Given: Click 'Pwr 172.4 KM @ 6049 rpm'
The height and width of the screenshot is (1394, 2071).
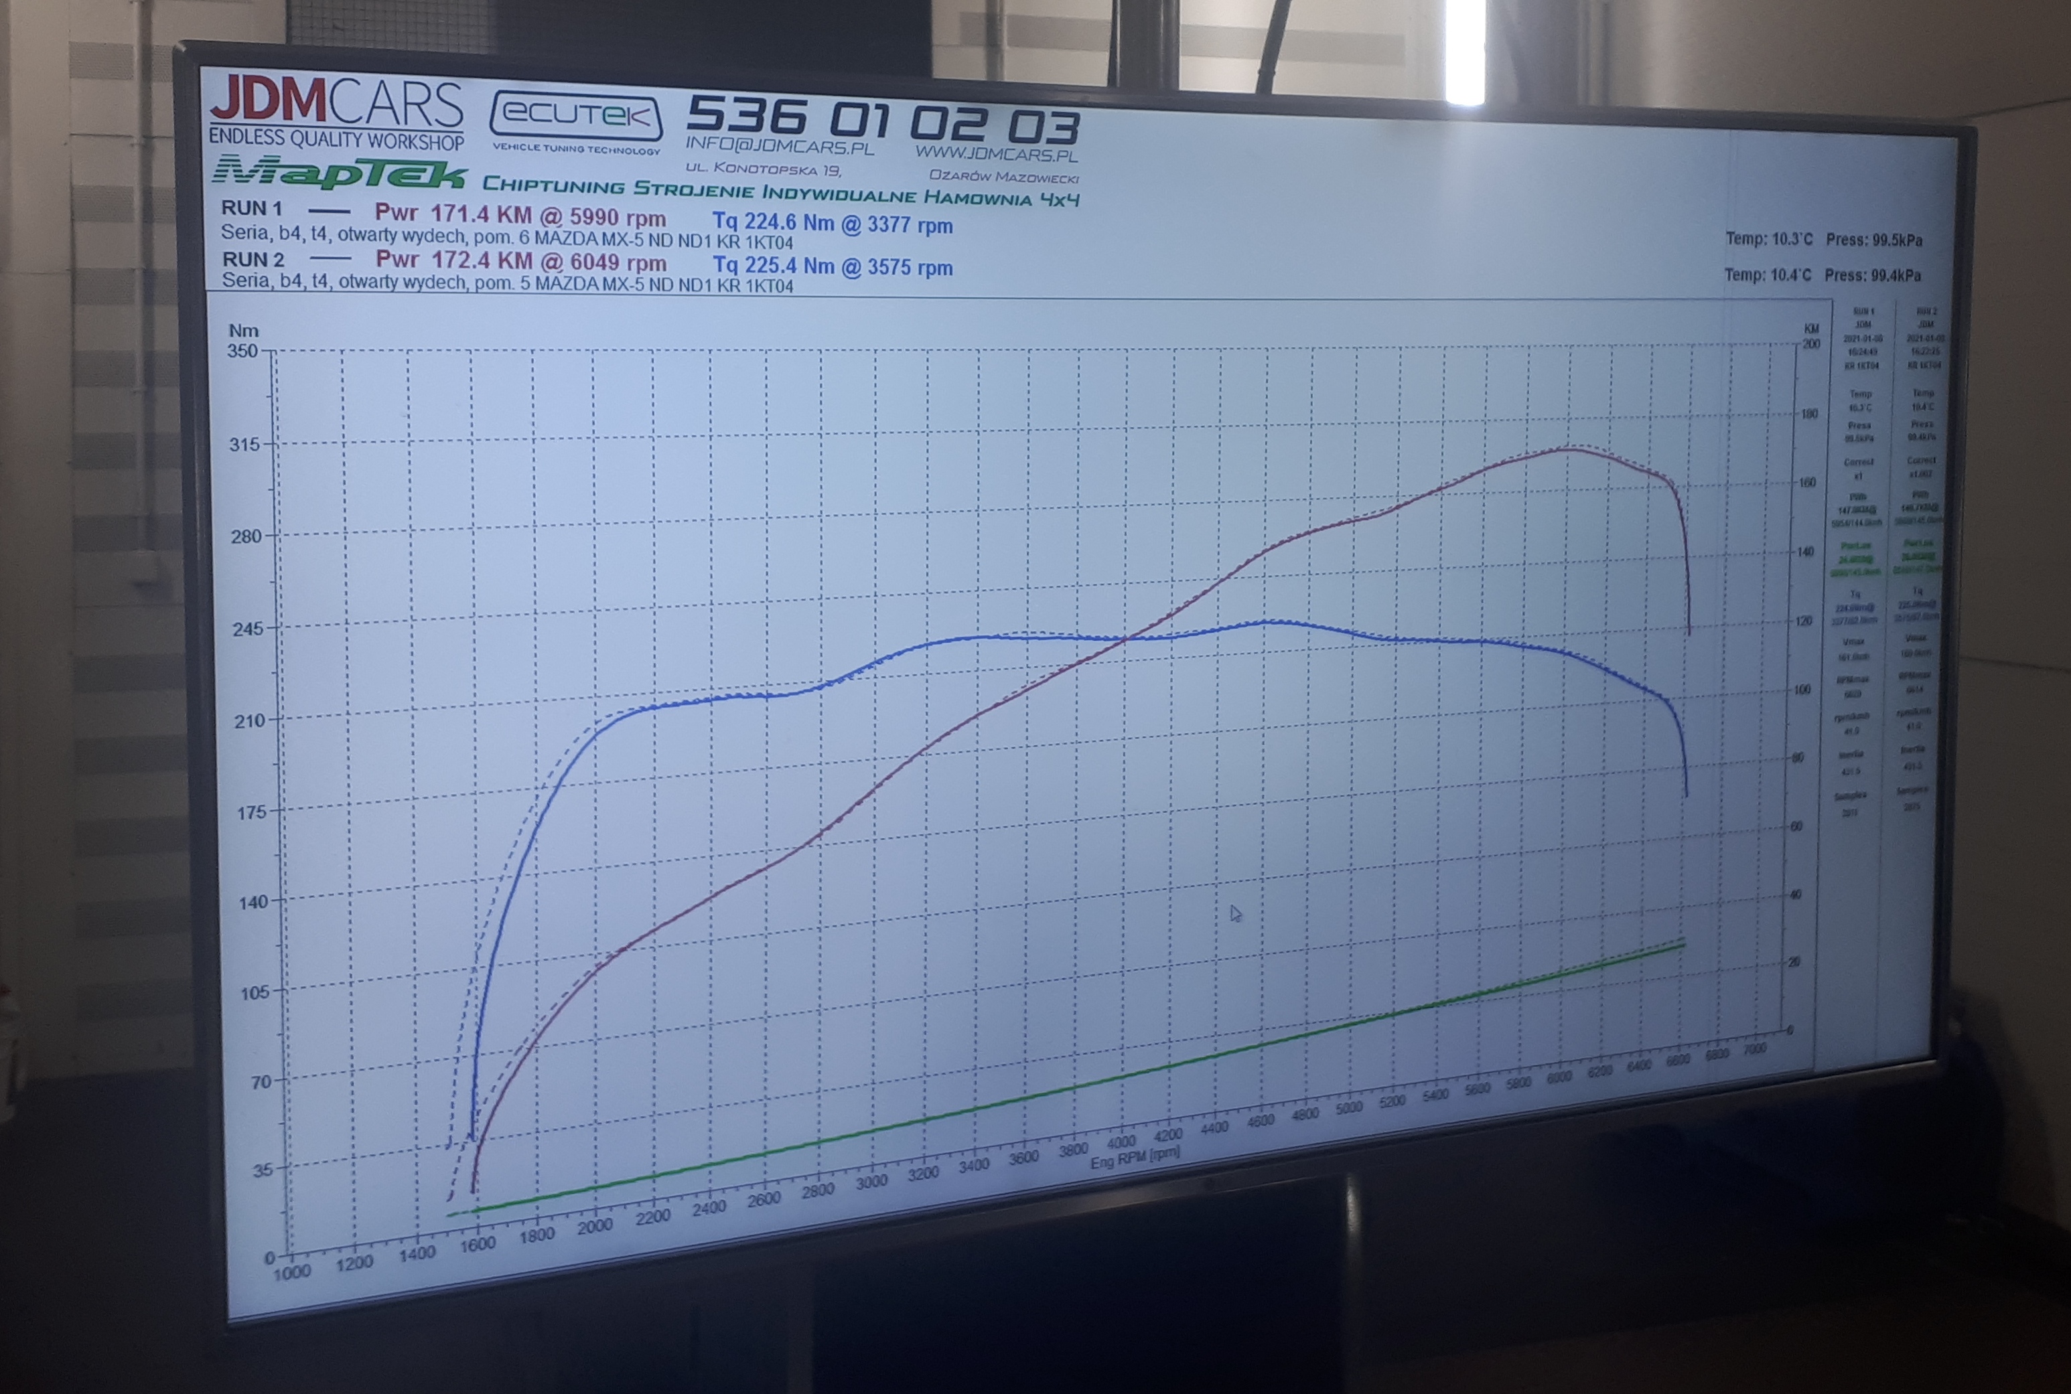Looking at the screenshot, I should point(521,261).
